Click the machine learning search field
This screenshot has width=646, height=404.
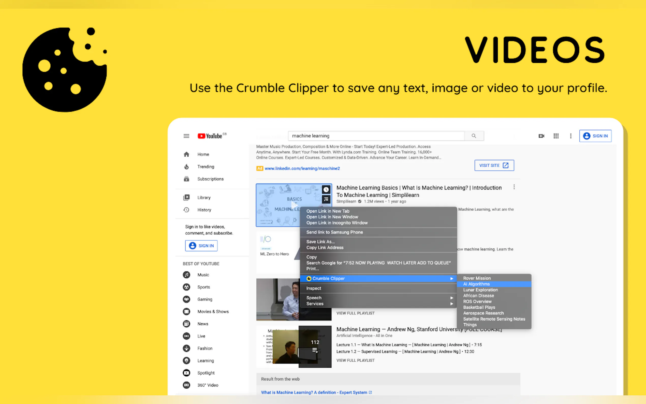(x=376, y=136)
